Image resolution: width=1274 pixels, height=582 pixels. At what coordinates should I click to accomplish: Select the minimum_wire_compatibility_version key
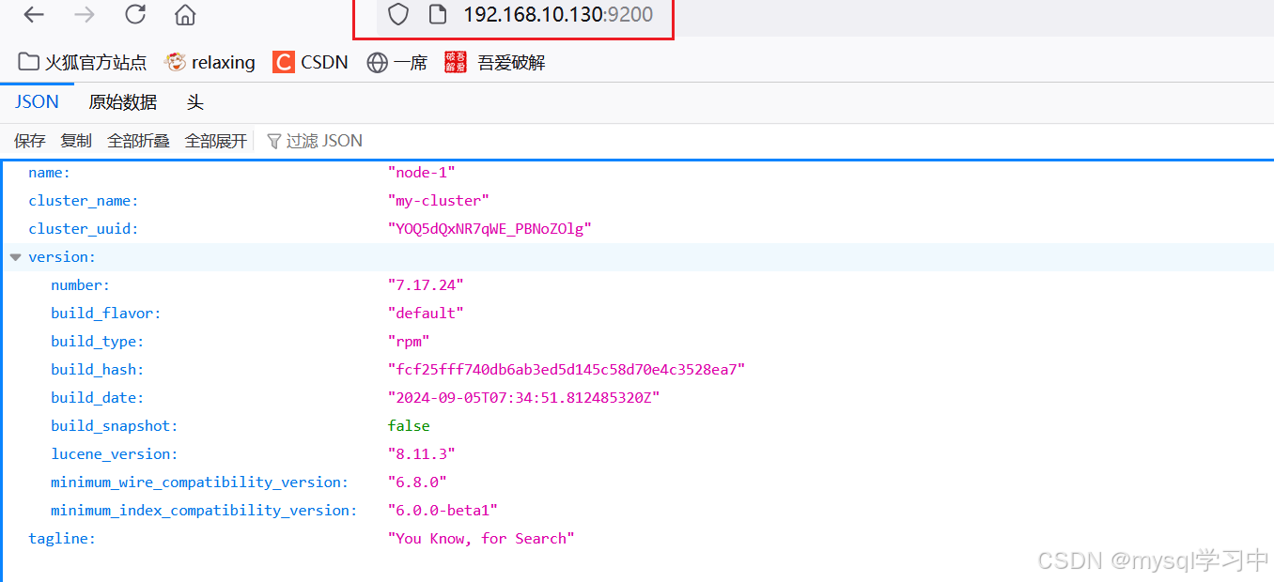(200, 482)
